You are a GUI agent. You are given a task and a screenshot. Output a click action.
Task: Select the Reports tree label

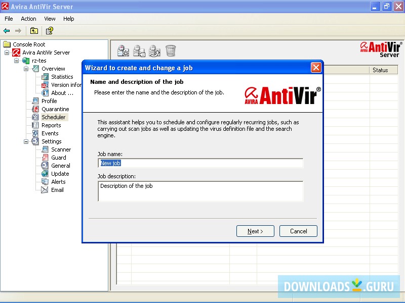pos(51,125)
